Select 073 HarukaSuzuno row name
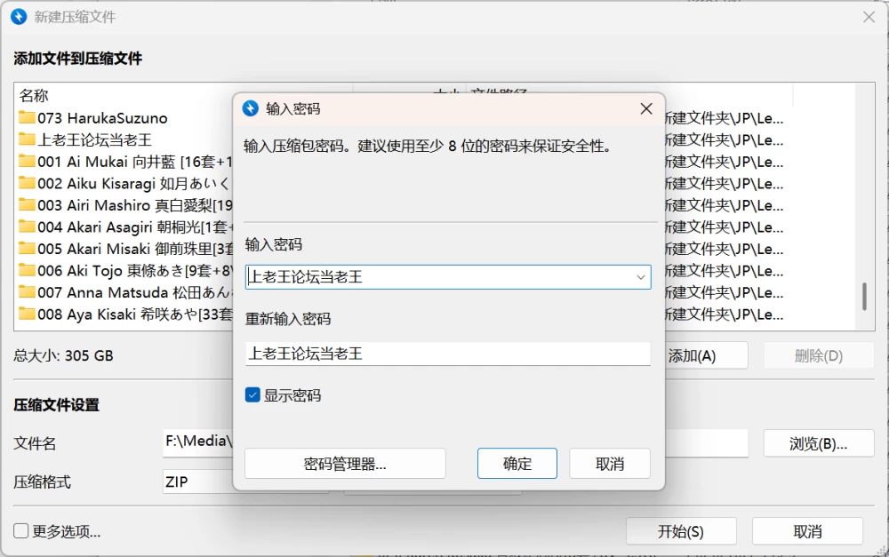The image size is (889, 557). [102, 118]
